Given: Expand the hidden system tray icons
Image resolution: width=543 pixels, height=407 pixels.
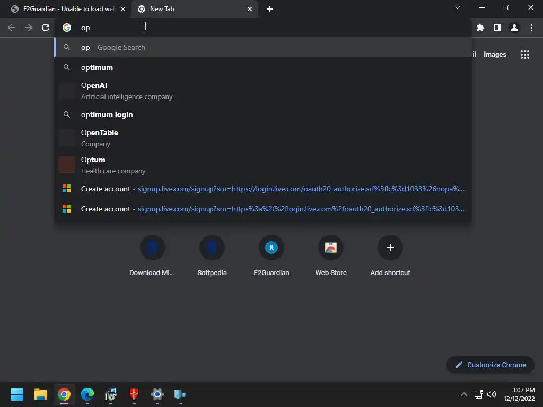Looking at the screenshot, I should (464, 394).
